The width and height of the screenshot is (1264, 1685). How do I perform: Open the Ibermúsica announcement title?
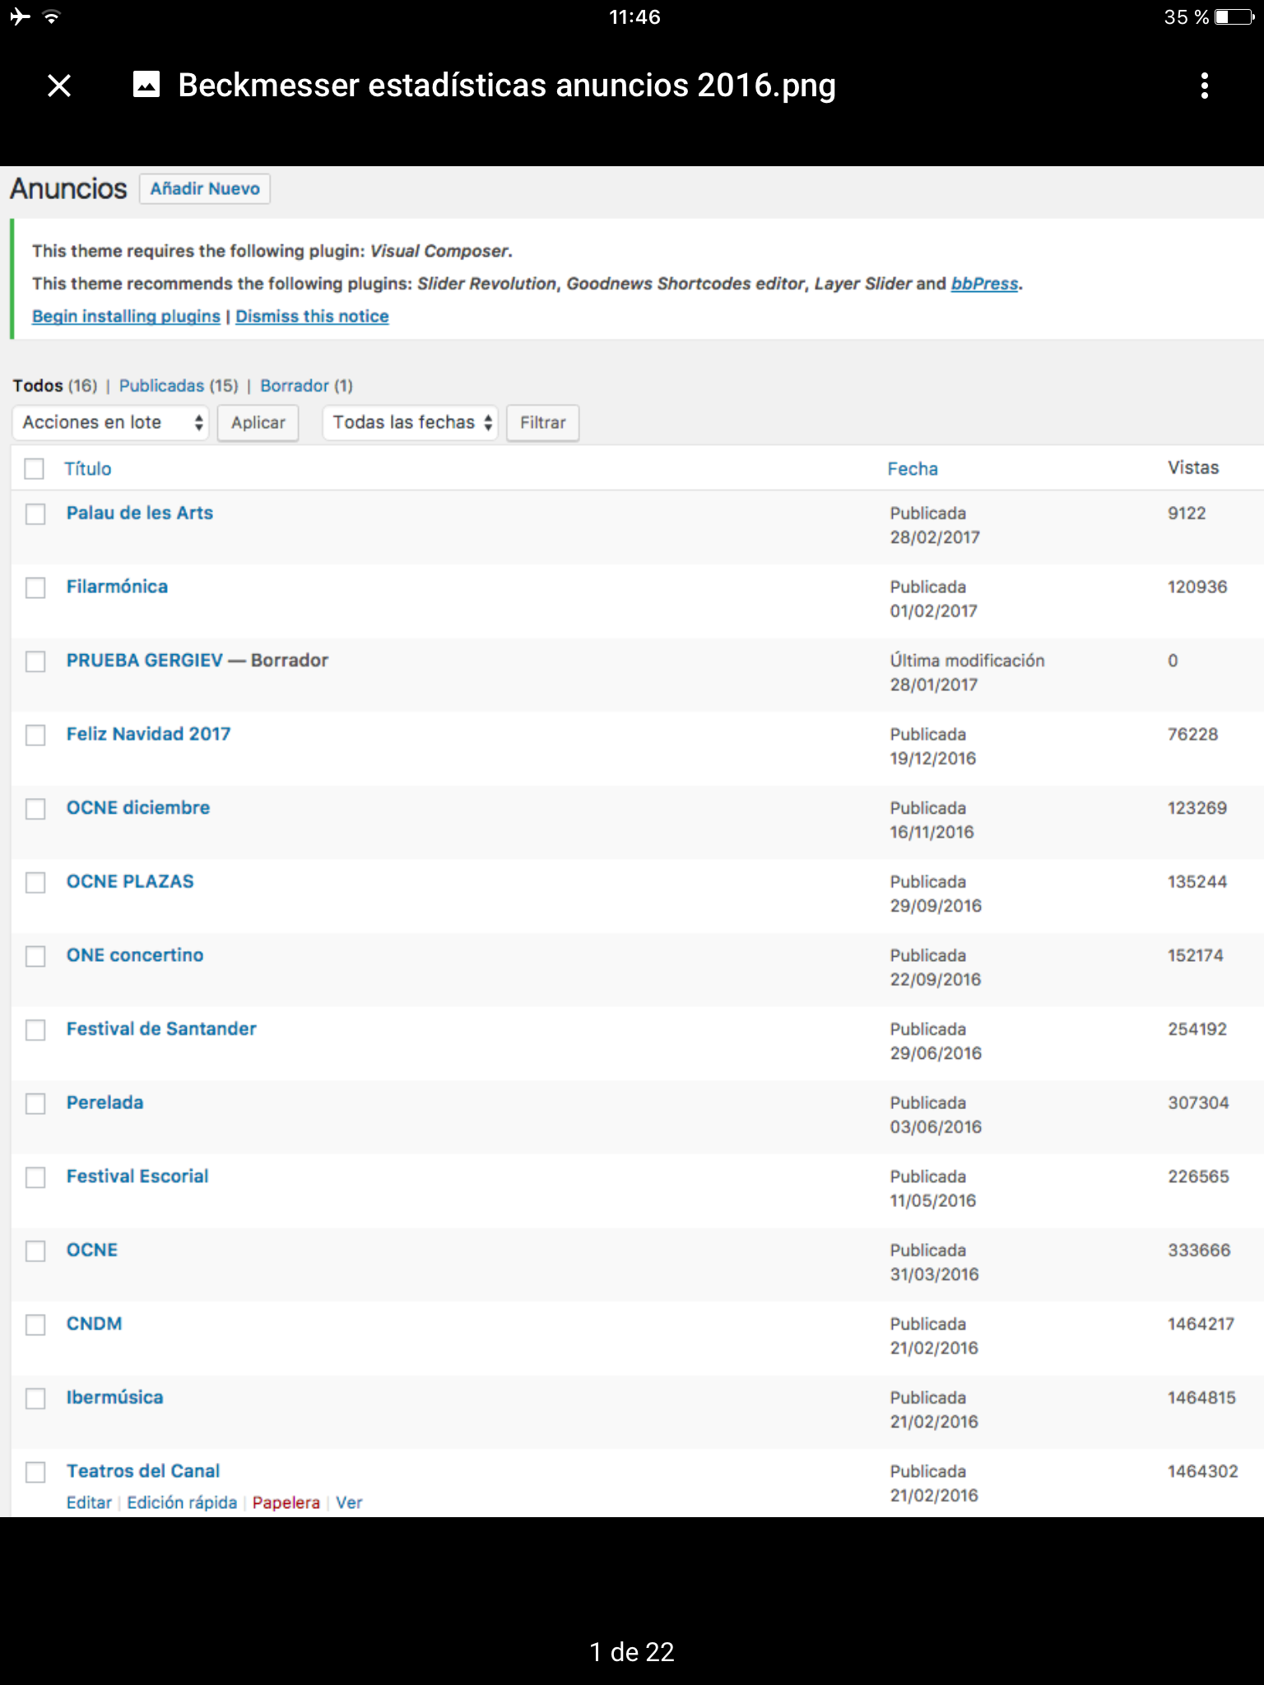[114, 1397]
